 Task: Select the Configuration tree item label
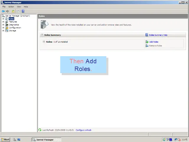click(x=15, y=28)
